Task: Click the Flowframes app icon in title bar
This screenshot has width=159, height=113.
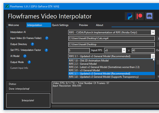Action: click(x=7, y=6)
